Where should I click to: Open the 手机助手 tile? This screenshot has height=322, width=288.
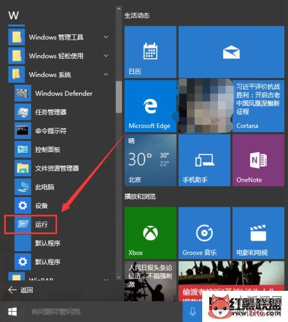204,160
